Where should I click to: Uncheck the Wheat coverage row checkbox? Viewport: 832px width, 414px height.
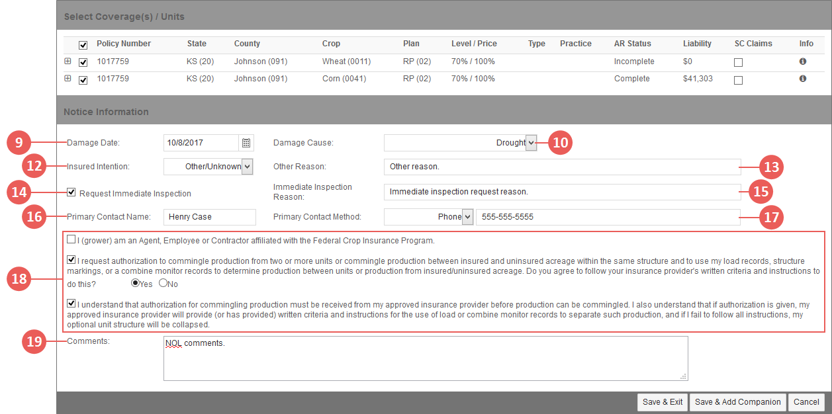click(83, 63)
